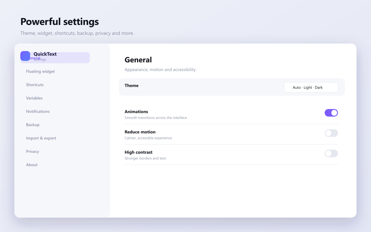Enable the High contrast switch
371x232 pixels.
331,153
